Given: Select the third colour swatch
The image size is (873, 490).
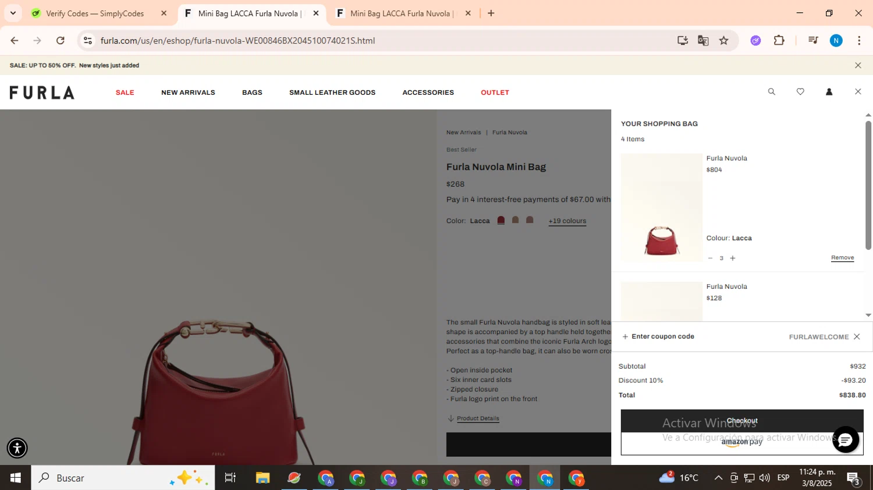Looking at the screenshot, I should click(x=530, y=220).
